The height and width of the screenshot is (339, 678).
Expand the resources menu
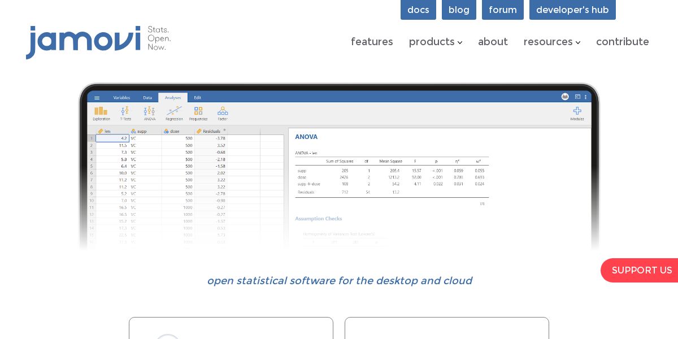pos(552,42)
